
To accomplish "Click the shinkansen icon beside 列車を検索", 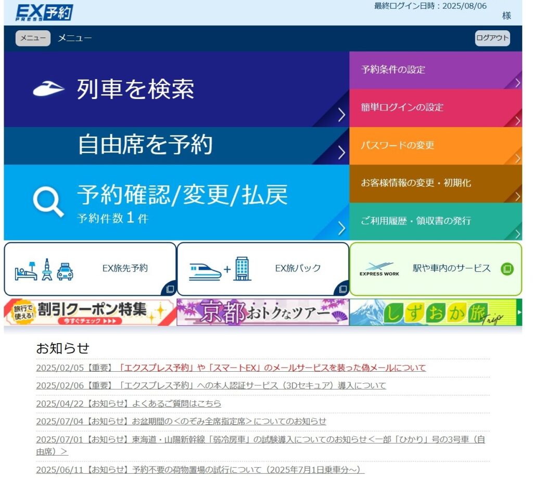I will click(x=48, y=89).
